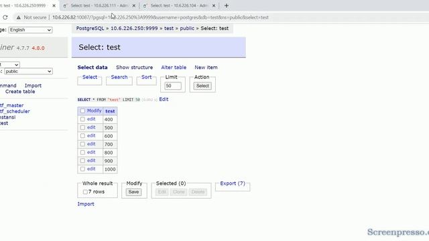
Task: Open the schema dropdown set to public
Action: (28, 72)
